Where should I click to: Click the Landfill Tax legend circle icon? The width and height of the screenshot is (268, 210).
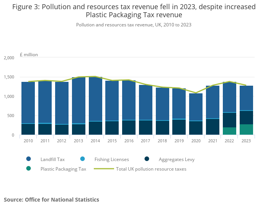click(x=28, y=159)
